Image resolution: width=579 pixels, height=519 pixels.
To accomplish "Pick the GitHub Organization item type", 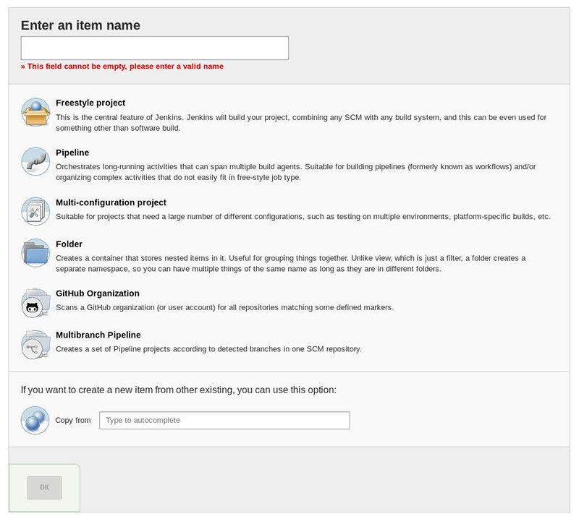I will click(96, 293).
